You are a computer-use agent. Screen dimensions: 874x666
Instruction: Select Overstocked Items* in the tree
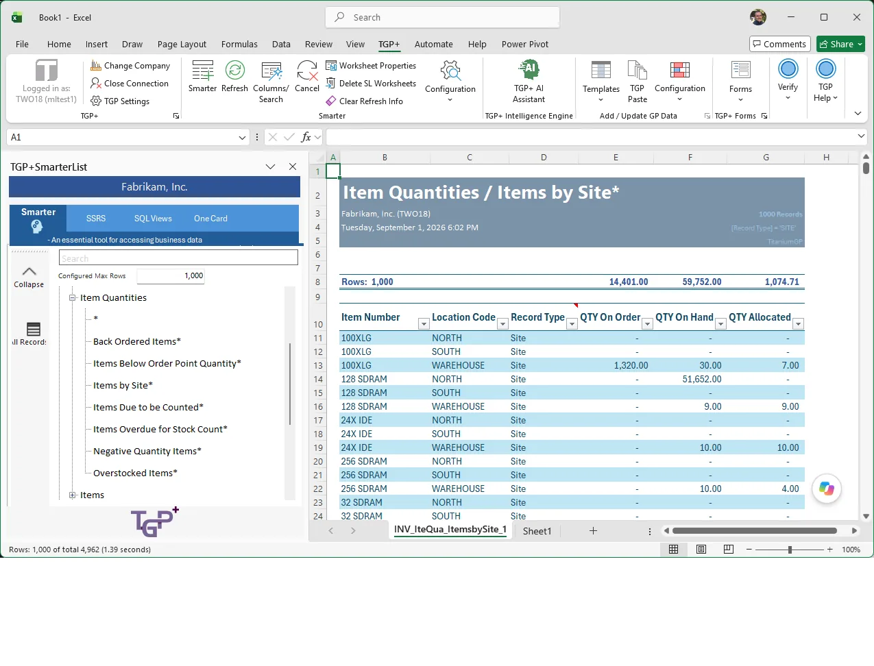tap(135, 473)
